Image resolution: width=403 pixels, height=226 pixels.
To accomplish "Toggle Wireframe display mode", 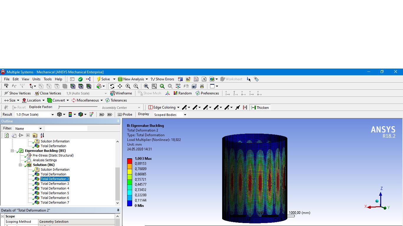I will pos(121,93).
